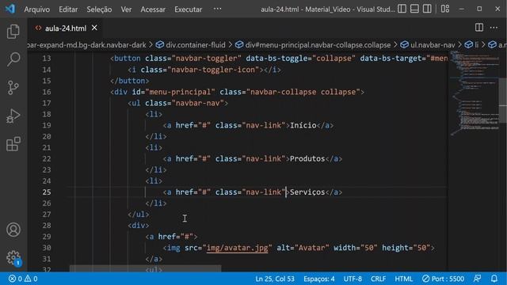Click the closing </ul> tag on line 27
Viewport: 507px width, 285px height.
click(139, 215)
